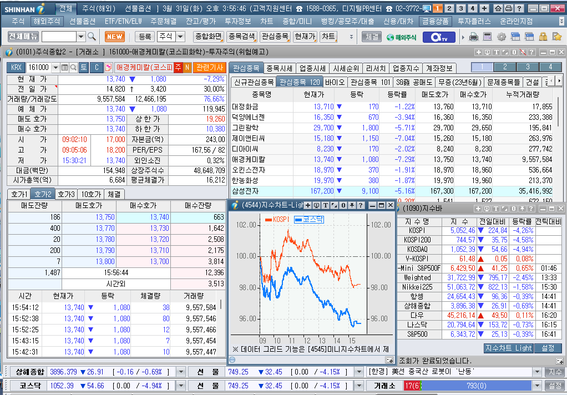Click the 삼성전자 row in watchlist
Image resolution: width=567 pixels, height=395 pixels.
pos(392,191)
